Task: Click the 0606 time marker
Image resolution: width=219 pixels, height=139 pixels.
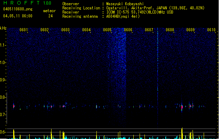Action: [128, 30]
